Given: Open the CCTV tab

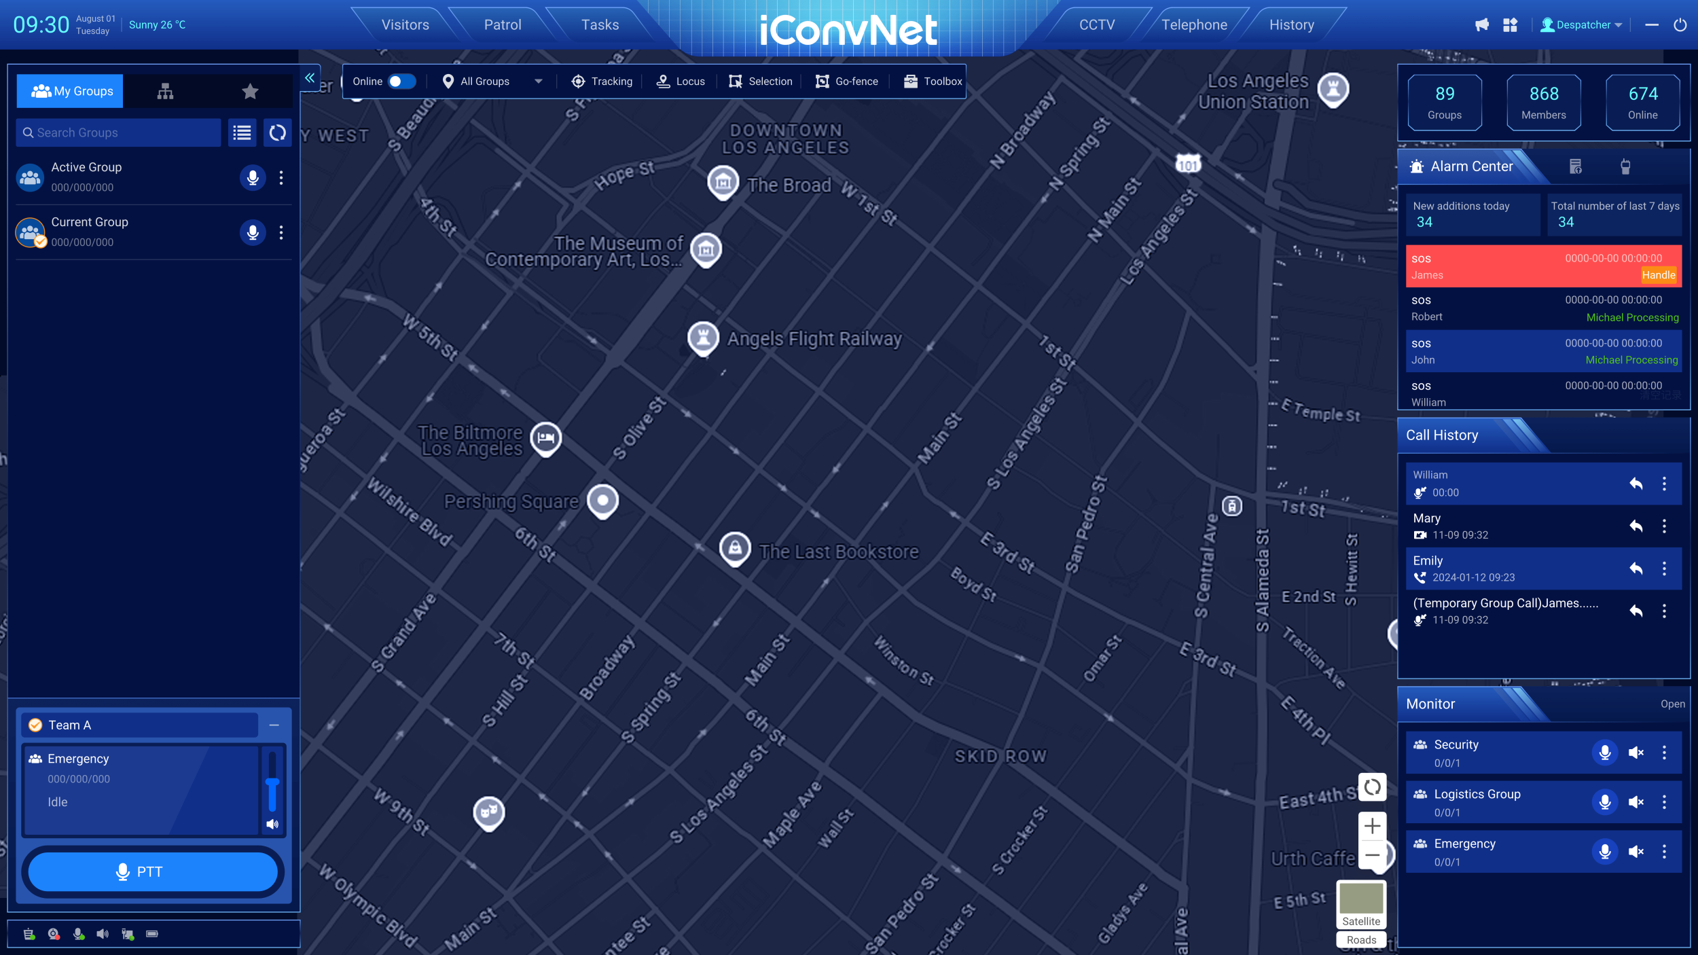Looking at the screenshot, I should [x=1097, y=25].
